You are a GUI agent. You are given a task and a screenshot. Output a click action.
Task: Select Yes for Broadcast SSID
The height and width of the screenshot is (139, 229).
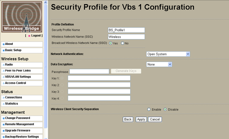[x=110, y=43]
